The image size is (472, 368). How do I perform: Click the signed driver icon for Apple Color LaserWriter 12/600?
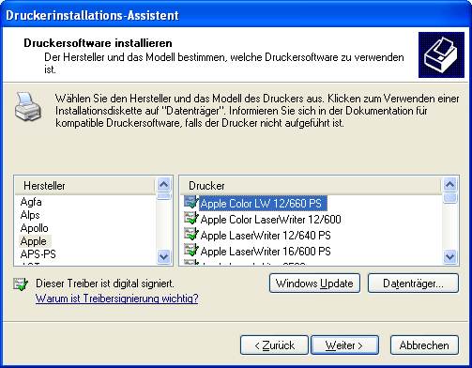click(191, 218)
